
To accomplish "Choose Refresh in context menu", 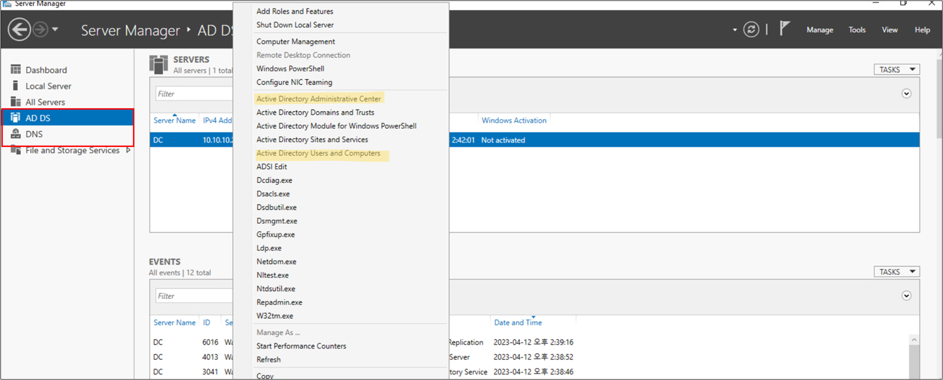I will click(x=268, y=360).
